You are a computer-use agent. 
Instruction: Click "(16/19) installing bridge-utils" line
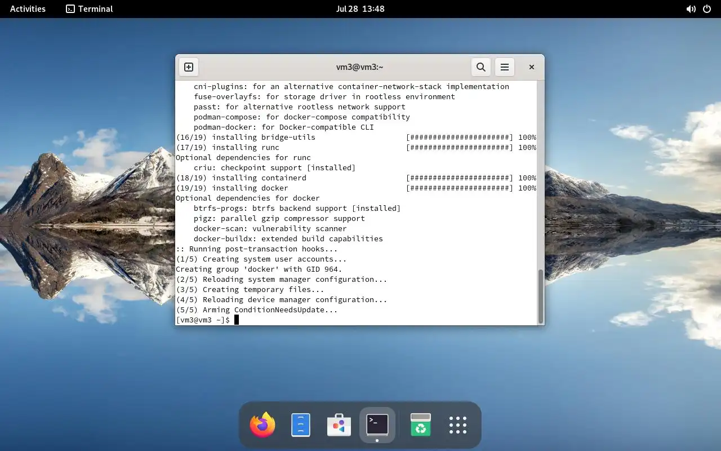(246, 138)
